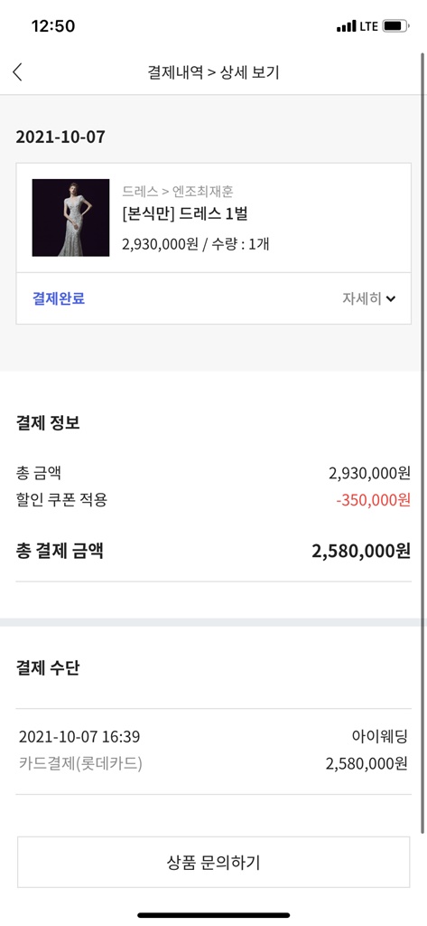Viewport: 427px width, 926px height.
Task: Open the wedding dress thumbnail image
Action: click(x=70, y=217)
